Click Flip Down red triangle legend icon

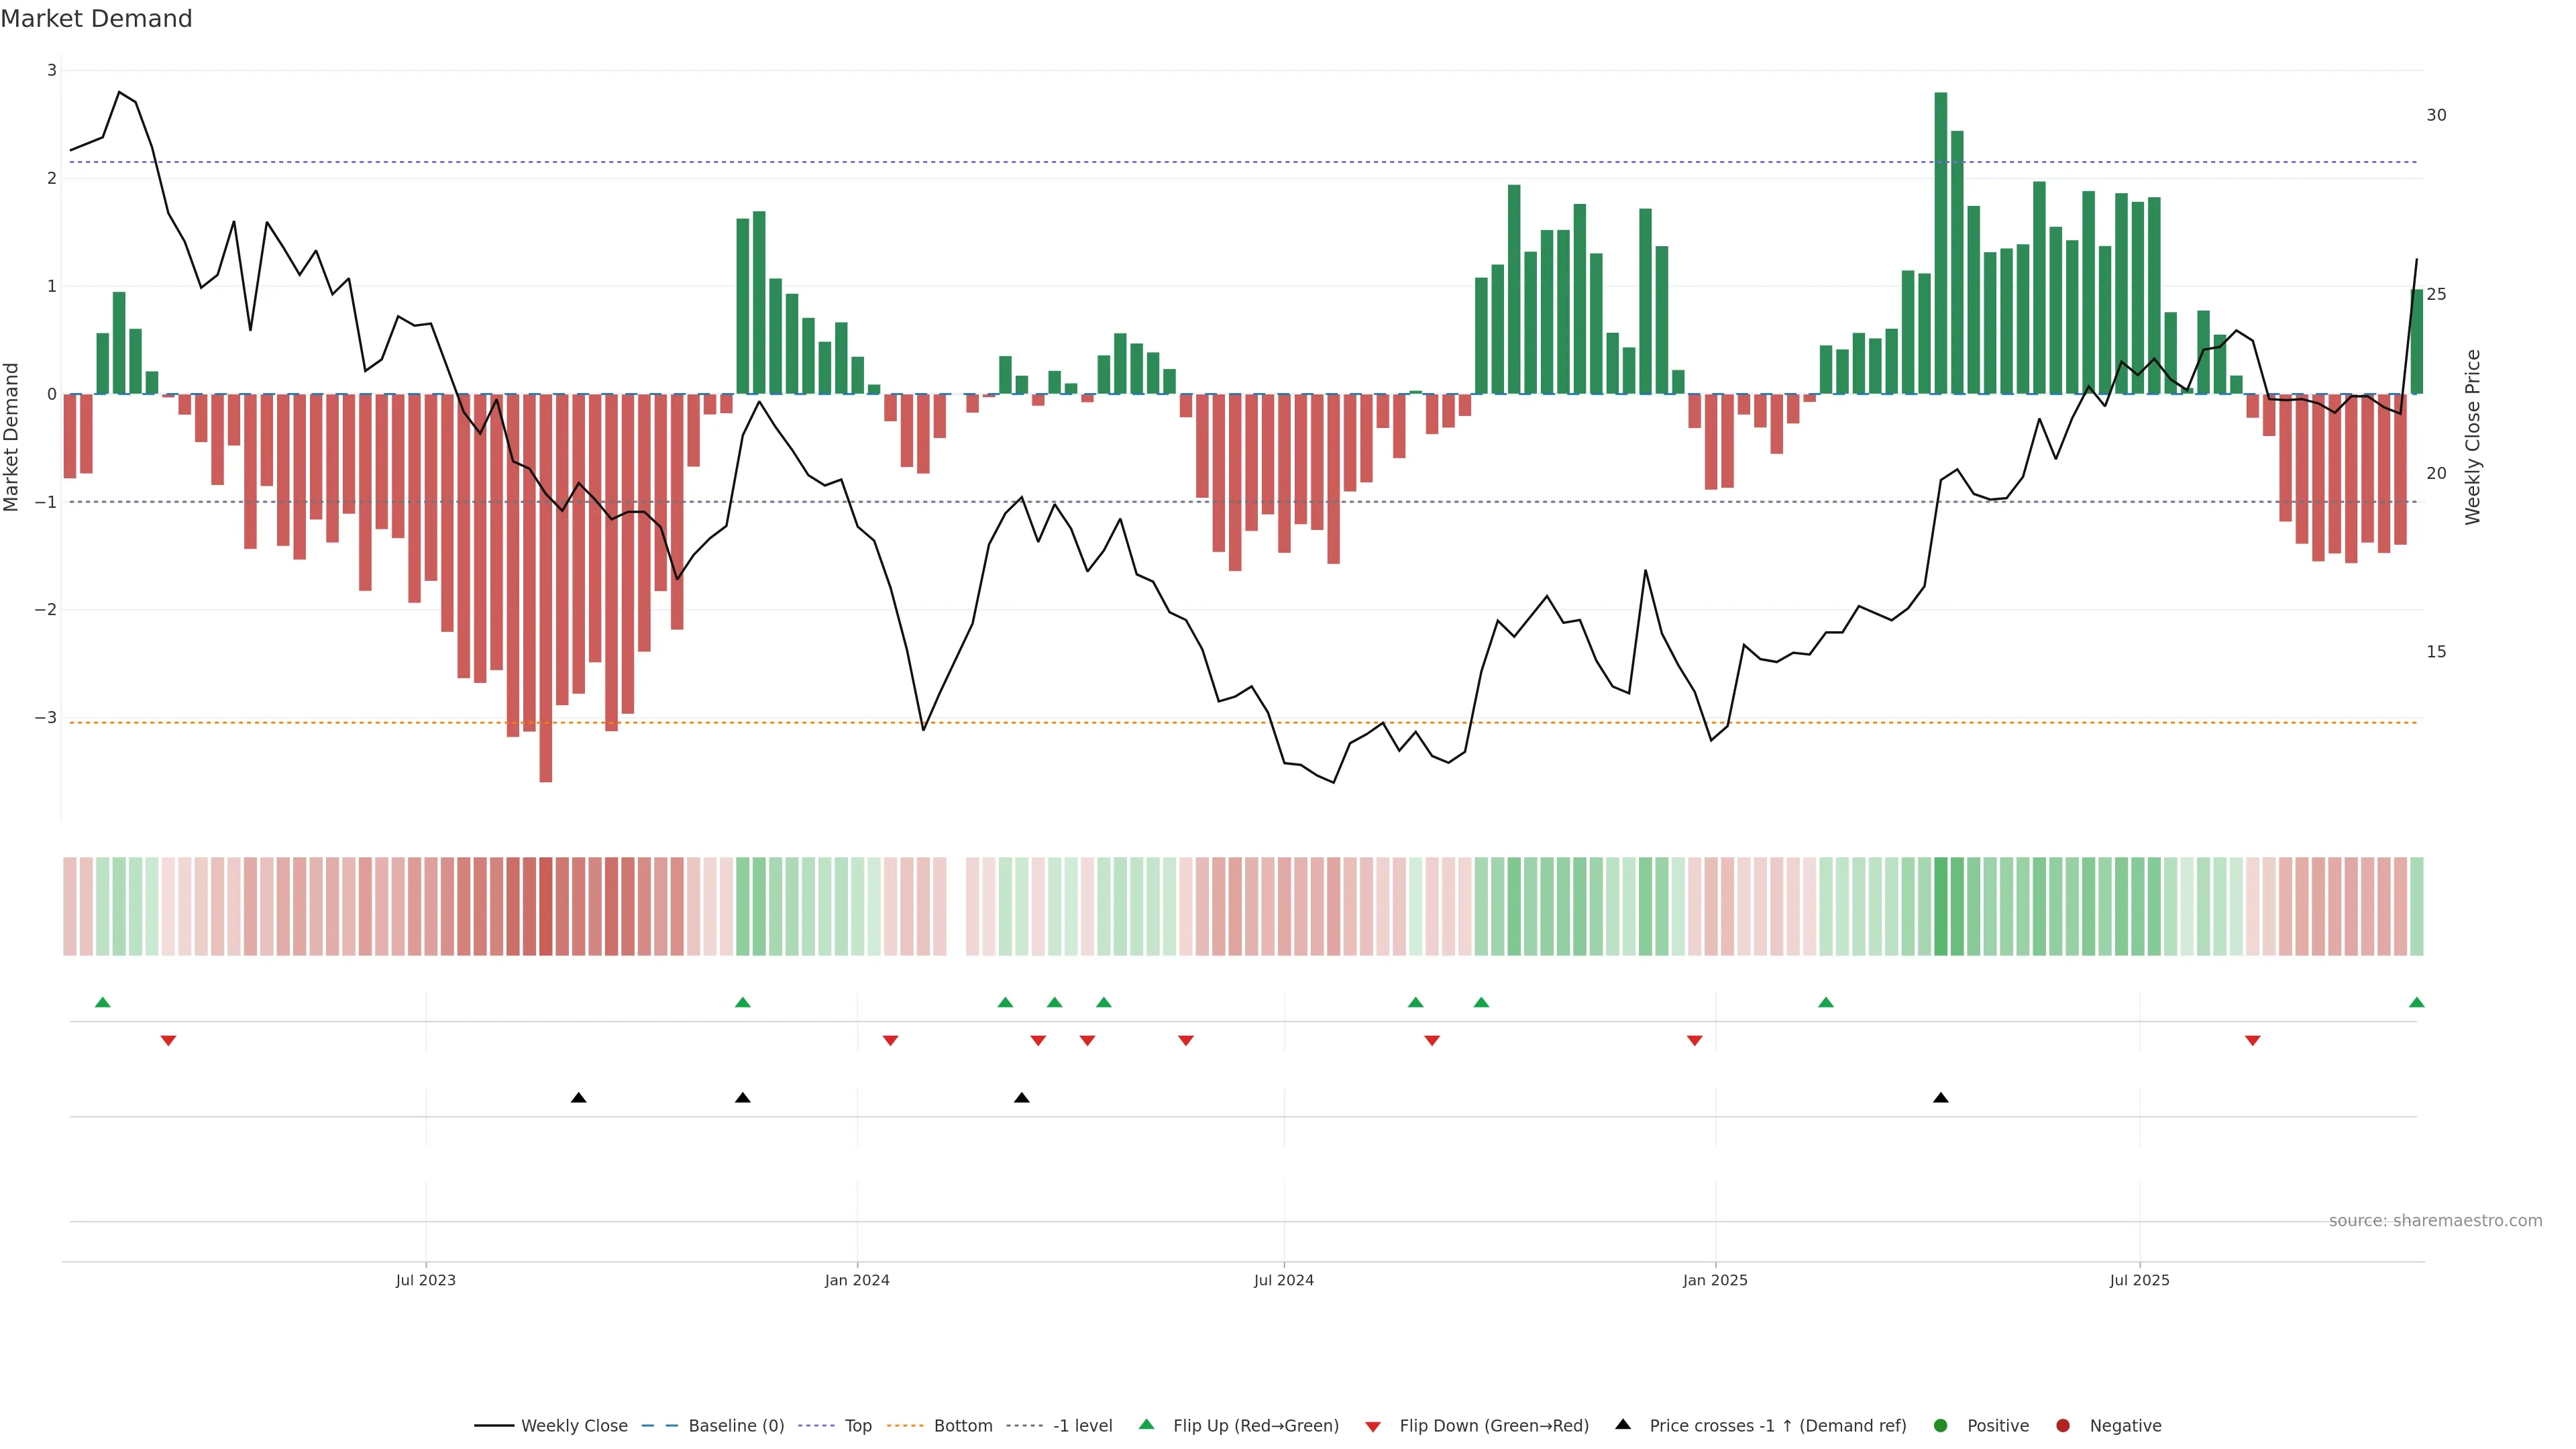1373,1427
